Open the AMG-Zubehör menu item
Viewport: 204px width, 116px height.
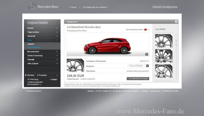click(42, 64)
